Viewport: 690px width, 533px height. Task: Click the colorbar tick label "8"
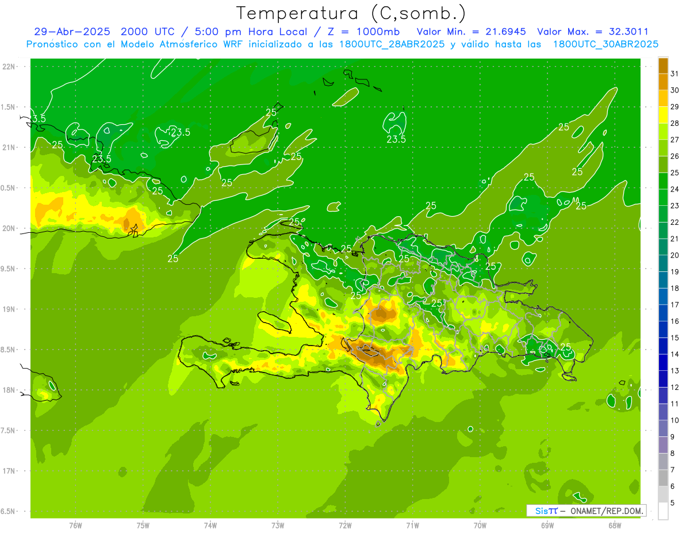[673, 454]
